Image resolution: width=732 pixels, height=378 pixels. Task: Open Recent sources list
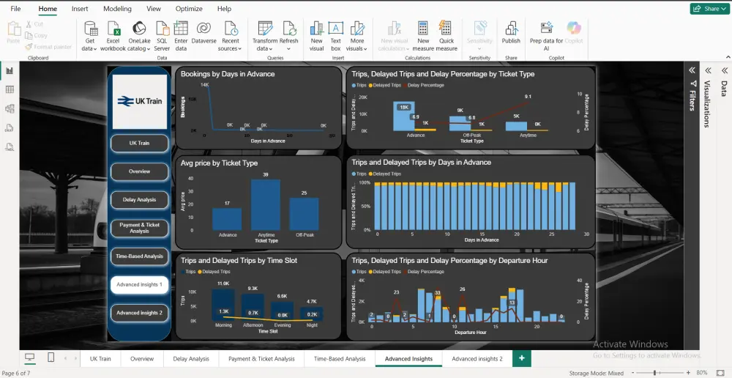point(230,36)
